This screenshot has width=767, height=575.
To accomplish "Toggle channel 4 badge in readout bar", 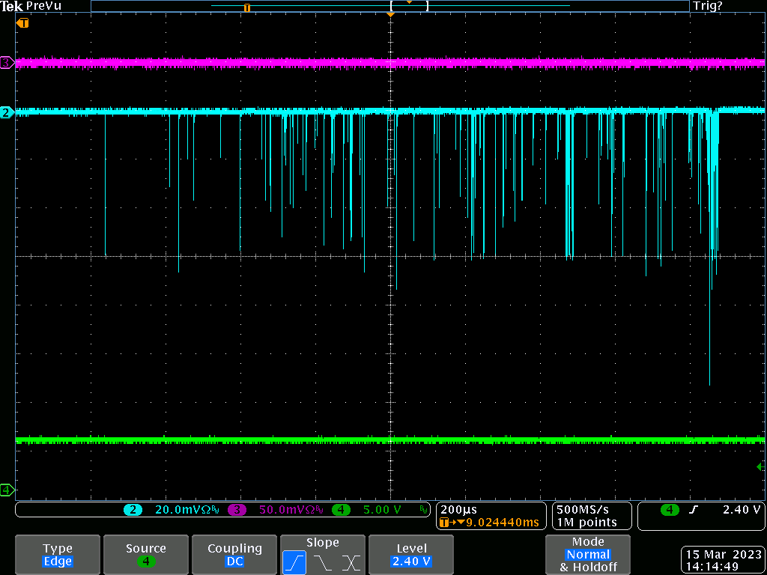I will [x=341, y=510].
